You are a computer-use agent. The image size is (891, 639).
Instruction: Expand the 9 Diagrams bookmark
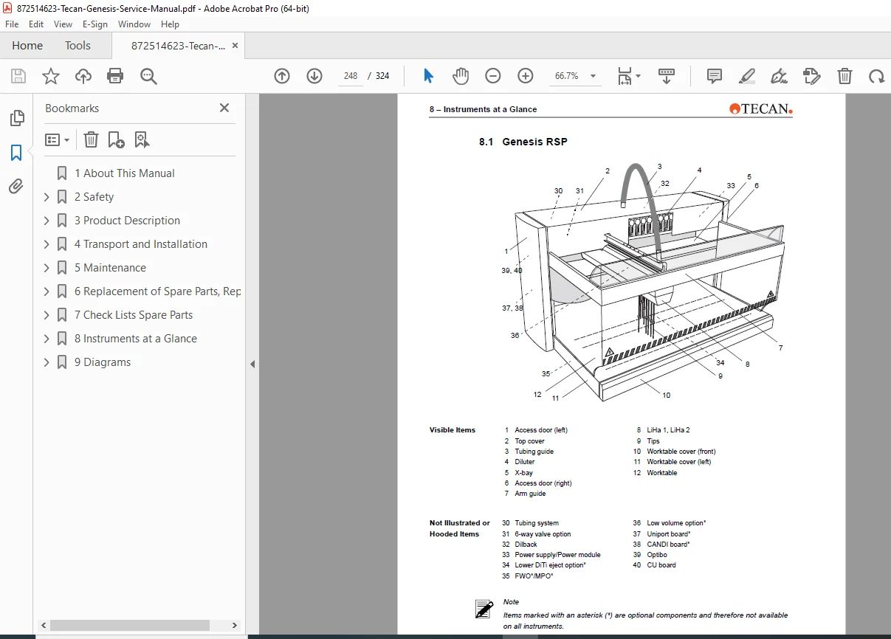click(47, 362)
